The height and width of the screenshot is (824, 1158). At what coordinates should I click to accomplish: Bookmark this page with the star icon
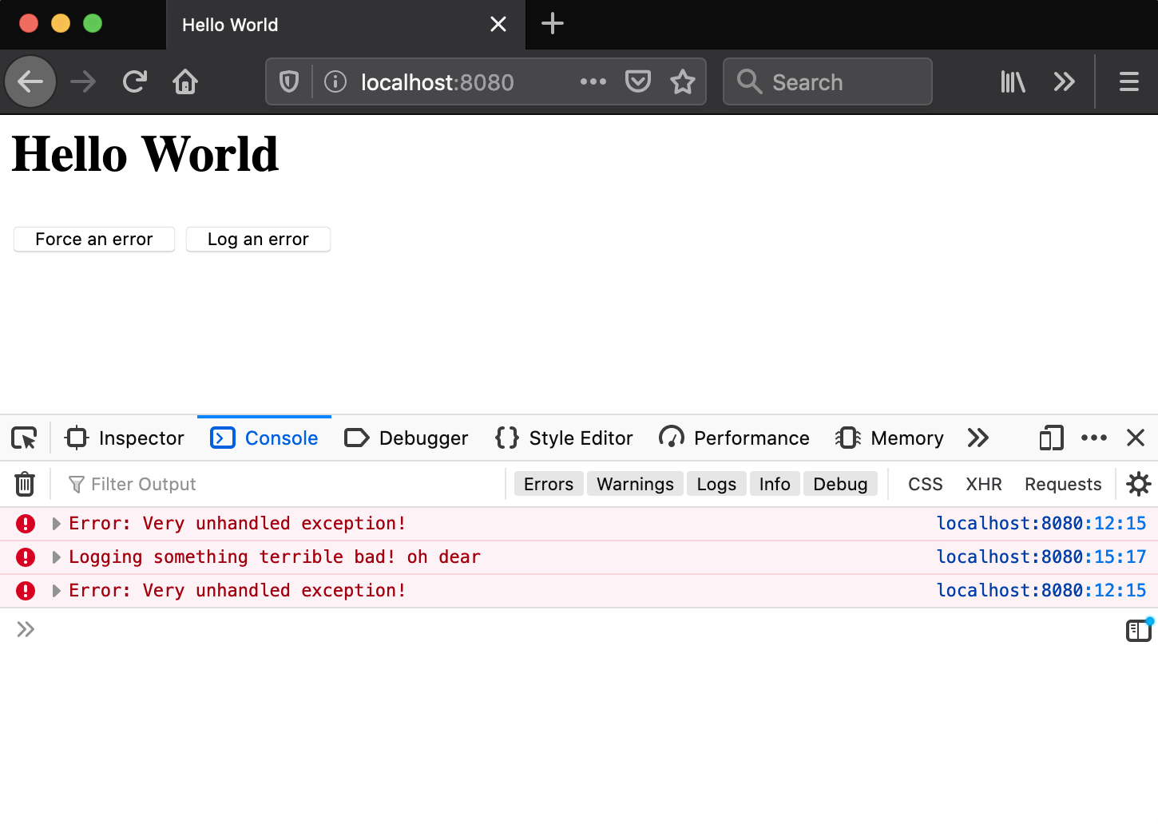click(683, 81)
